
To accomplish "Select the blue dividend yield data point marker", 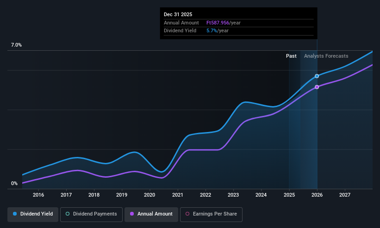I will 317,76.
